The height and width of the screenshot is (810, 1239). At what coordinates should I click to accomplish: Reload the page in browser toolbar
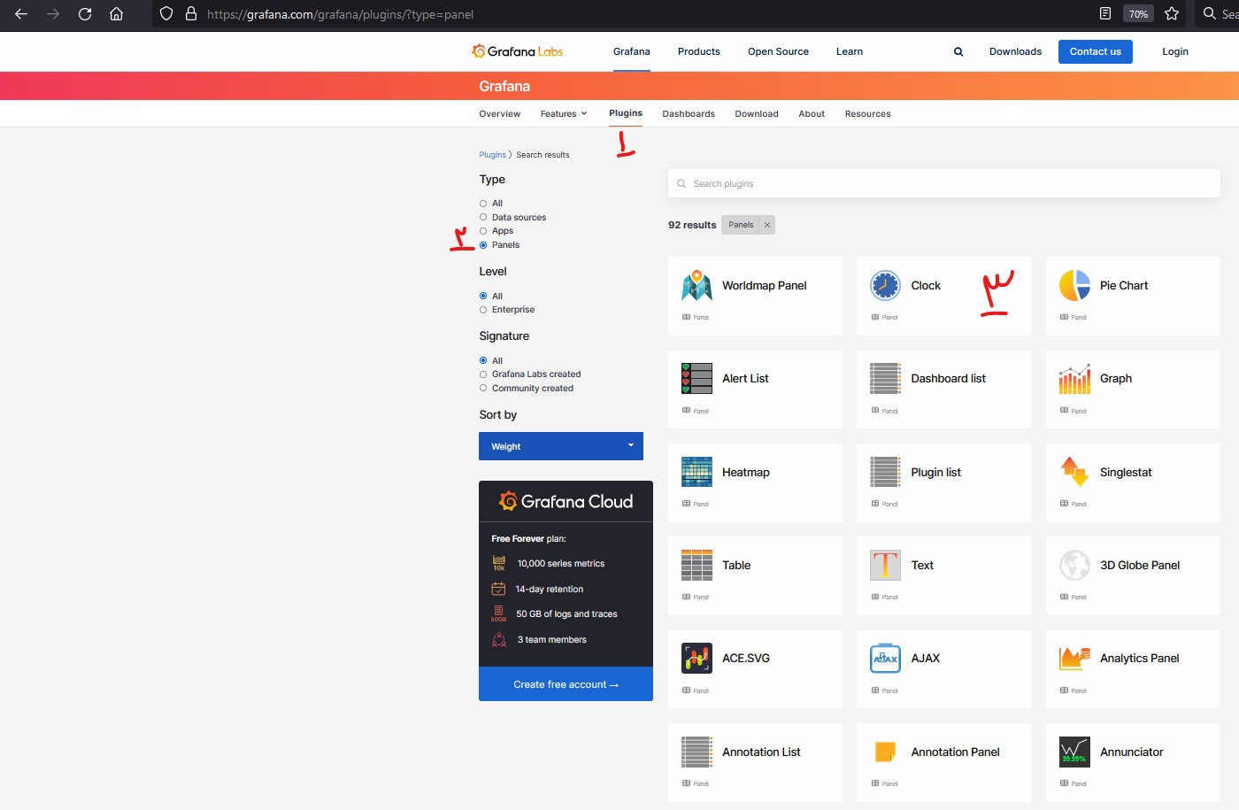pos(85,14)
